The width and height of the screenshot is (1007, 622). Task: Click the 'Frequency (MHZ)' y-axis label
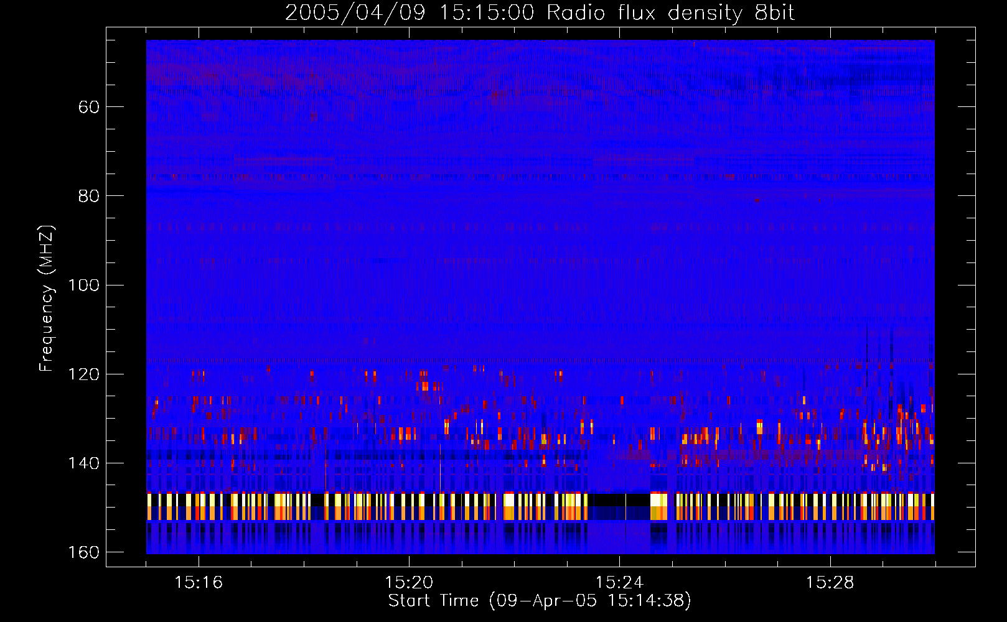coord(47,299)
